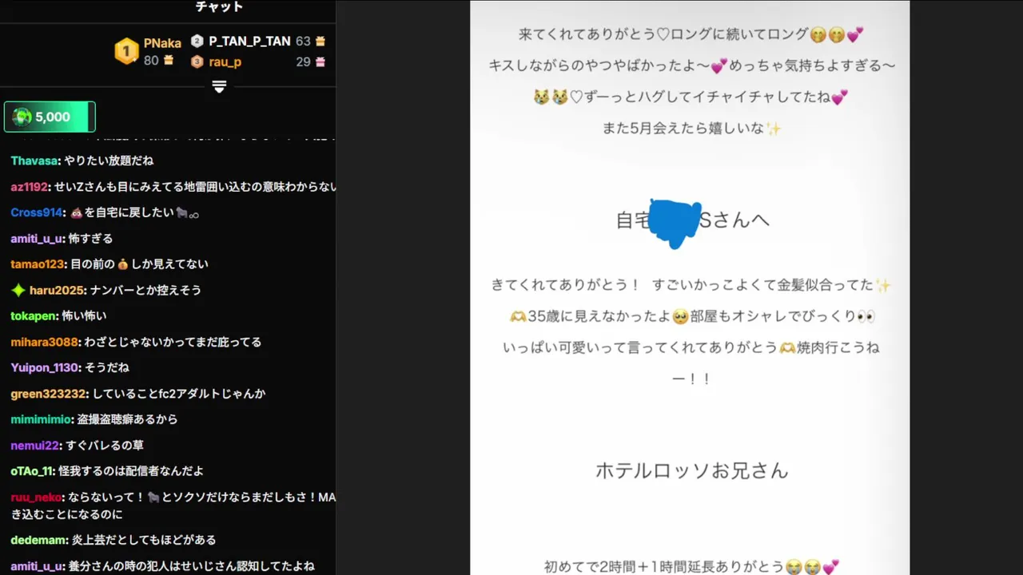This screenshot has height=575, width=1023.
Task: Click the ホテルロッソお兄さん heading
Action: click(x=691, y=470)
